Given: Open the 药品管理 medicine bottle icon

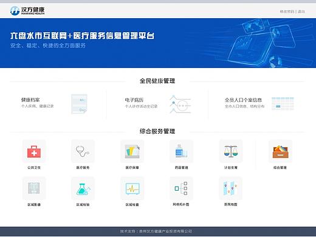Looking at the screenshot, I should (181, 151).
